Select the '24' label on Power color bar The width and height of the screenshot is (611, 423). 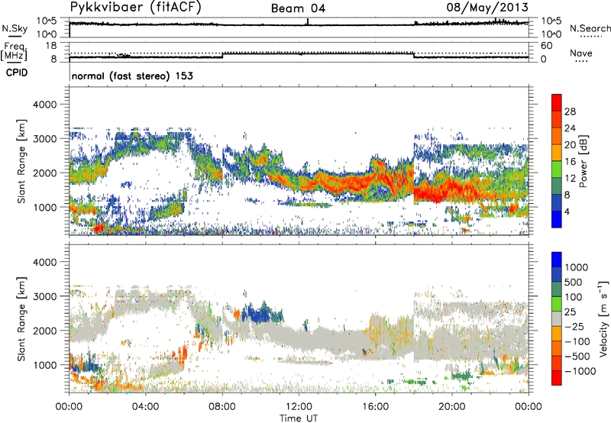click(570, 128)
